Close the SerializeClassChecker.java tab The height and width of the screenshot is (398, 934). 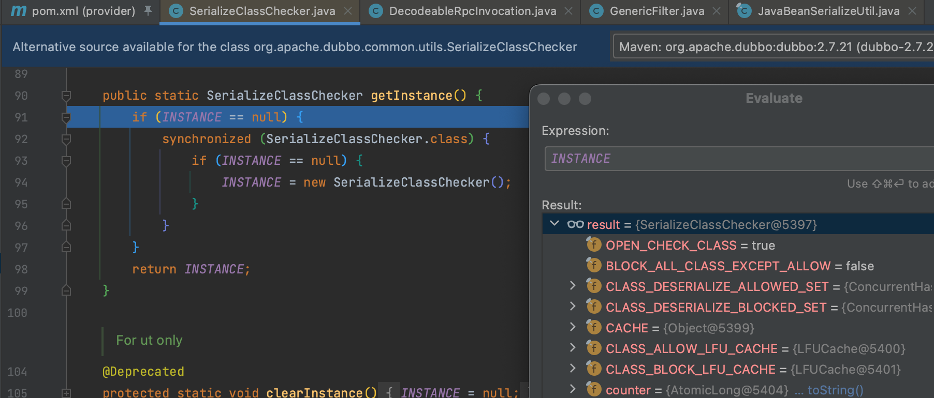pyautogui.click(x=348, y=11)
